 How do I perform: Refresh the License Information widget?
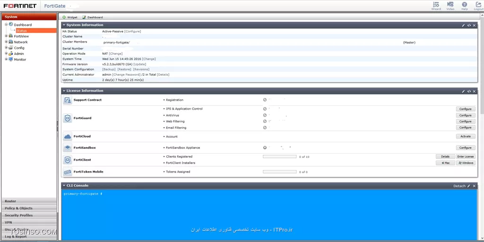click(469, 91)
